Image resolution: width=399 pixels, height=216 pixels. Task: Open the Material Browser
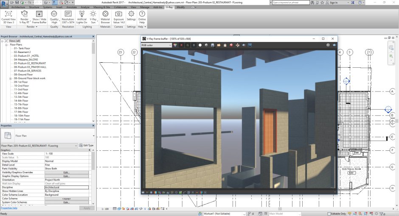point(105,14)
